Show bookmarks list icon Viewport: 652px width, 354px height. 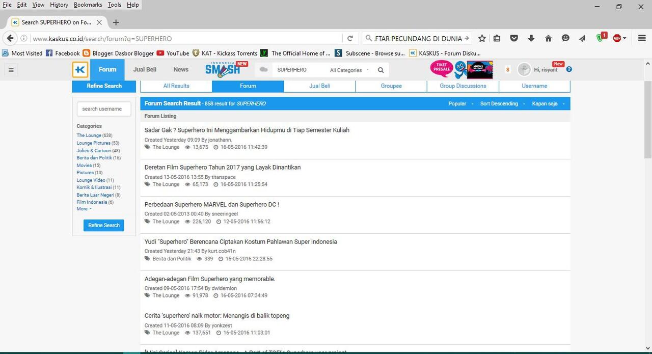pyautogui.click(x=497, y=38)
